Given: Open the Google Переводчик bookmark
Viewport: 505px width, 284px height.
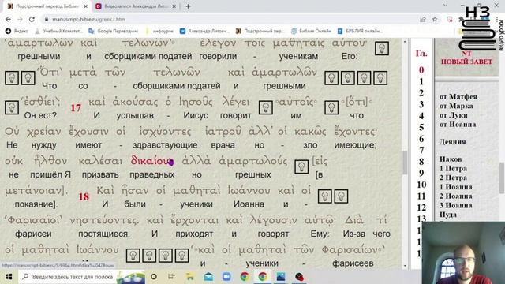Looking at the screenshot, I should point(114,31).
